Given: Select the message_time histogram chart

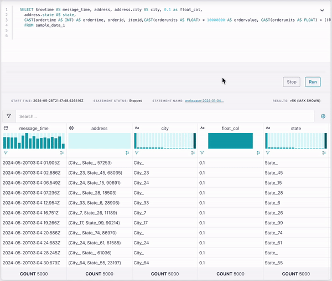Looking at the screenshot, I should tap(34, 141).
